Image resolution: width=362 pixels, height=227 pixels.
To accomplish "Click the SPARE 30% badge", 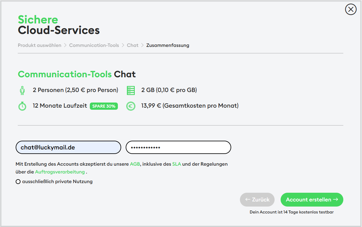I will [104, 106].
